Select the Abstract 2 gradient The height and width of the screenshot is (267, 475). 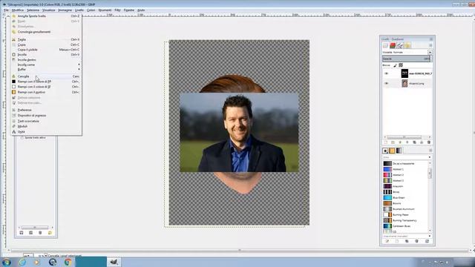406,175
